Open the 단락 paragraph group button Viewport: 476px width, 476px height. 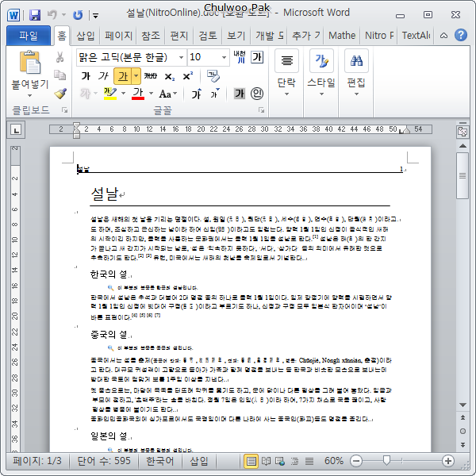coord(286,73)
